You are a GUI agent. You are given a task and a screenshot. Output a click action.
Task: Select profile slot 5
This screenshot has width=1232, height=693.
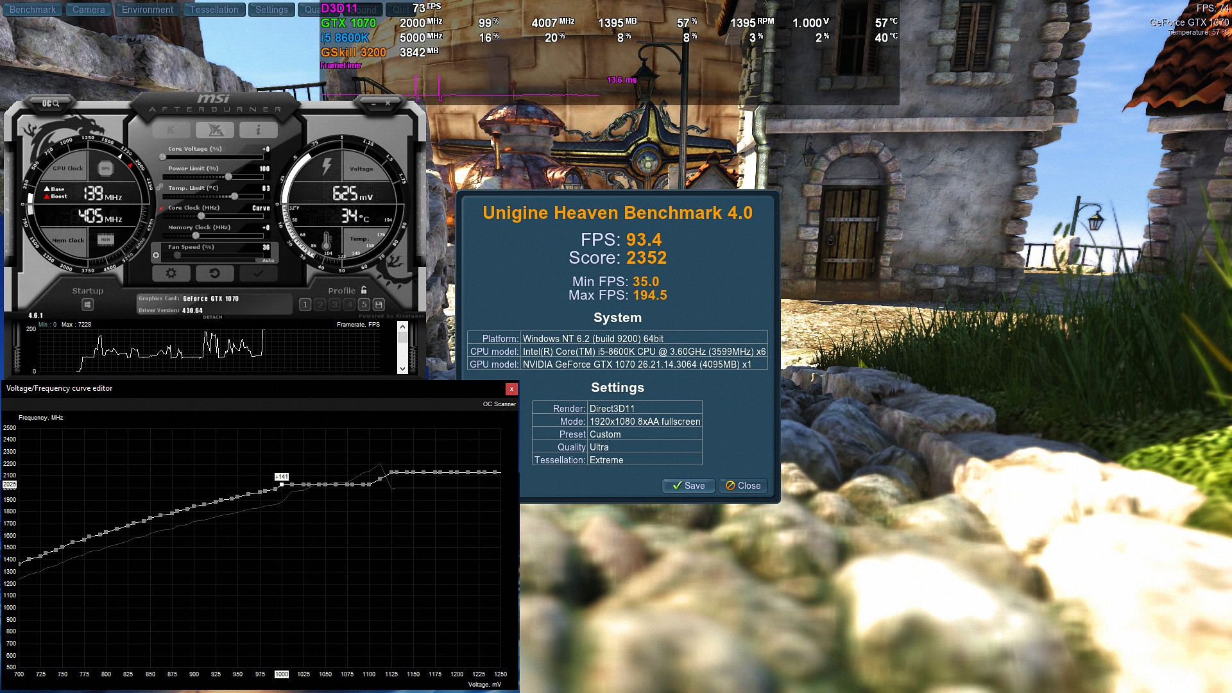[x=364, y=305]
